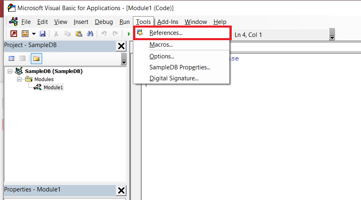This screenshot has width=361, height=200.
Task: Open the Insert menu
Action: pyautogui.click(x=81, y=22)
